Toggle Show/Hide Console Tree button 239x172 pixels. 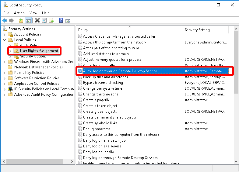click(x=28, y=20)
